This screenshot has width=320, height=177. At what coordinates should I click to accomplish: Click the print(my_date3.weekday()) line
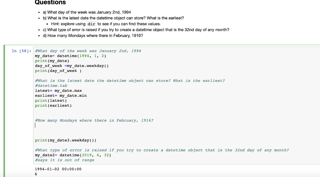point(66,140)
